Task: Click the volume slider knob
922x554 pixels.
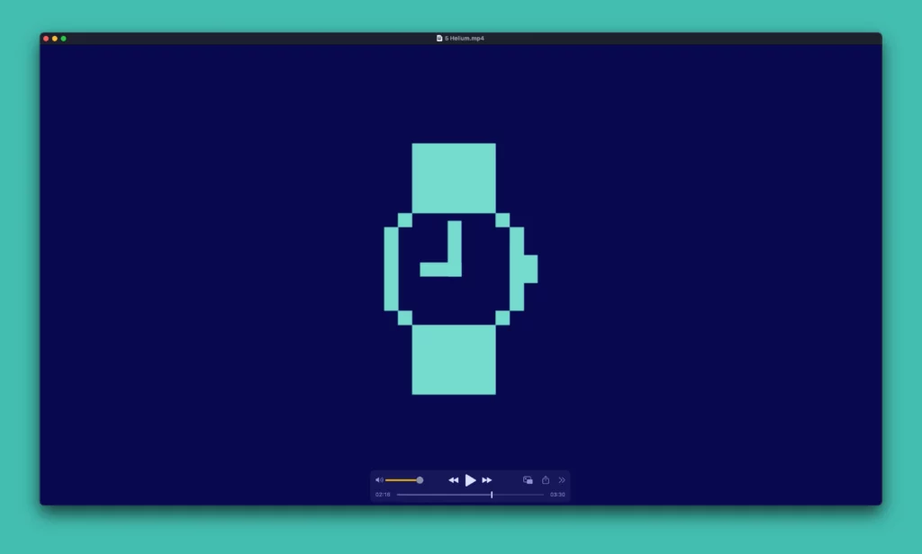Action: 420,480
